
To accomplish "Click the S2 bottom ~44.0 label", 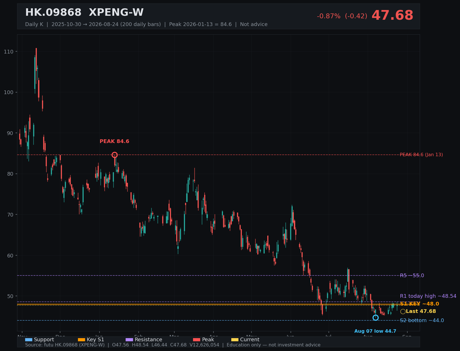I will click(422, 320).
